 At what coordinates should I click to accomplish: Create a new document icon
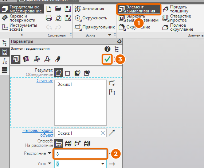tap(49, 9)
